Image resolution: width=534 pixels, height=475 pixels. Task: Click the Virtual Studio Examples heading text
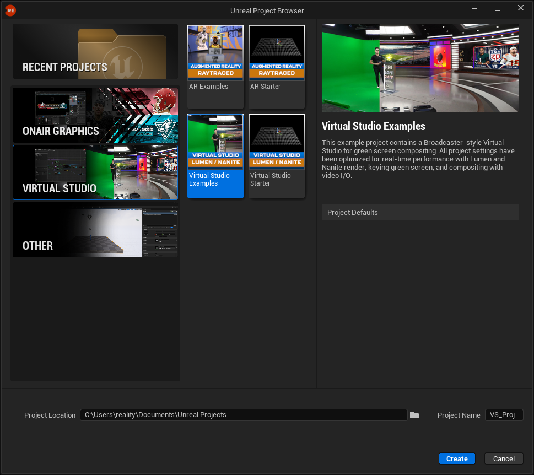pos(373,127)
